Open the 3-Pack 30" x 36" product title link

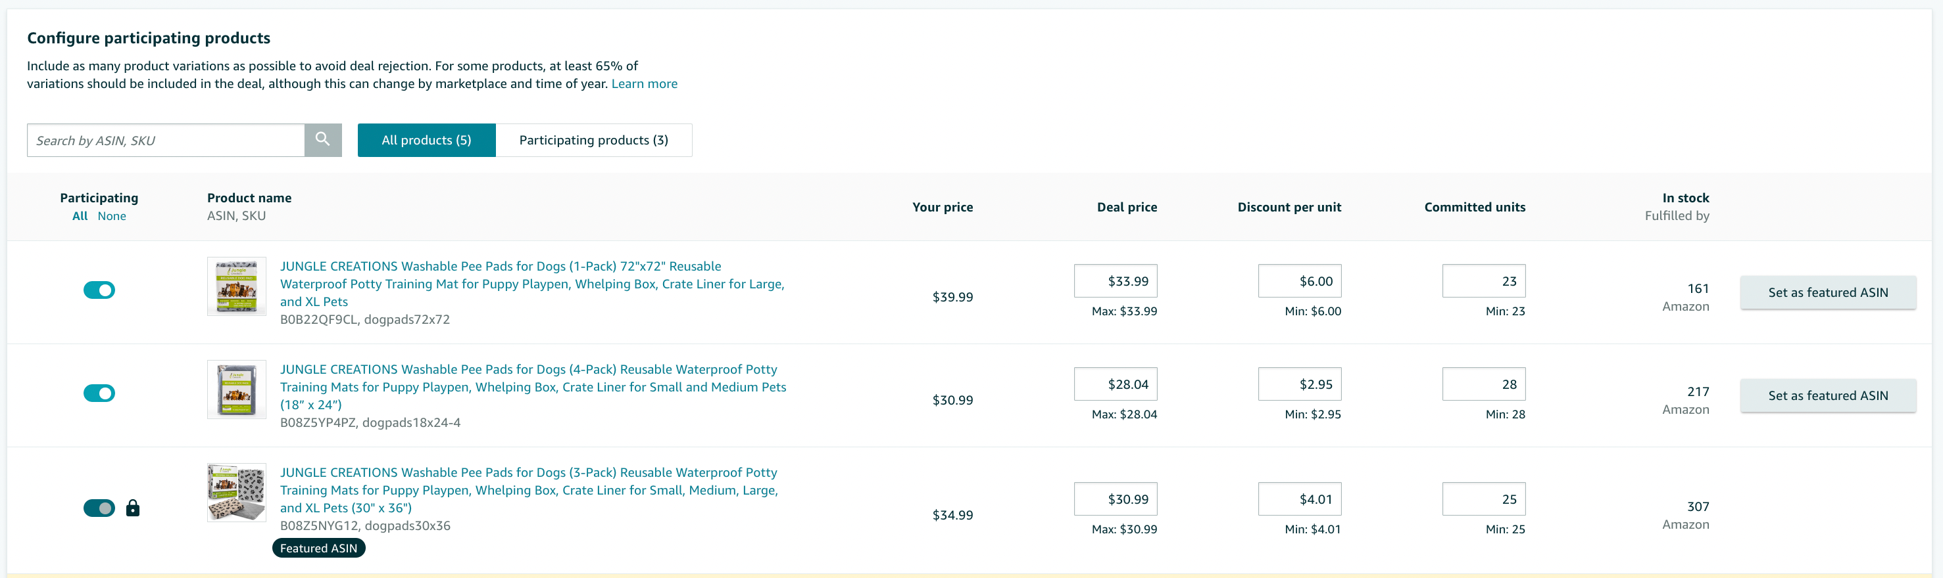[x=529, y=491]
